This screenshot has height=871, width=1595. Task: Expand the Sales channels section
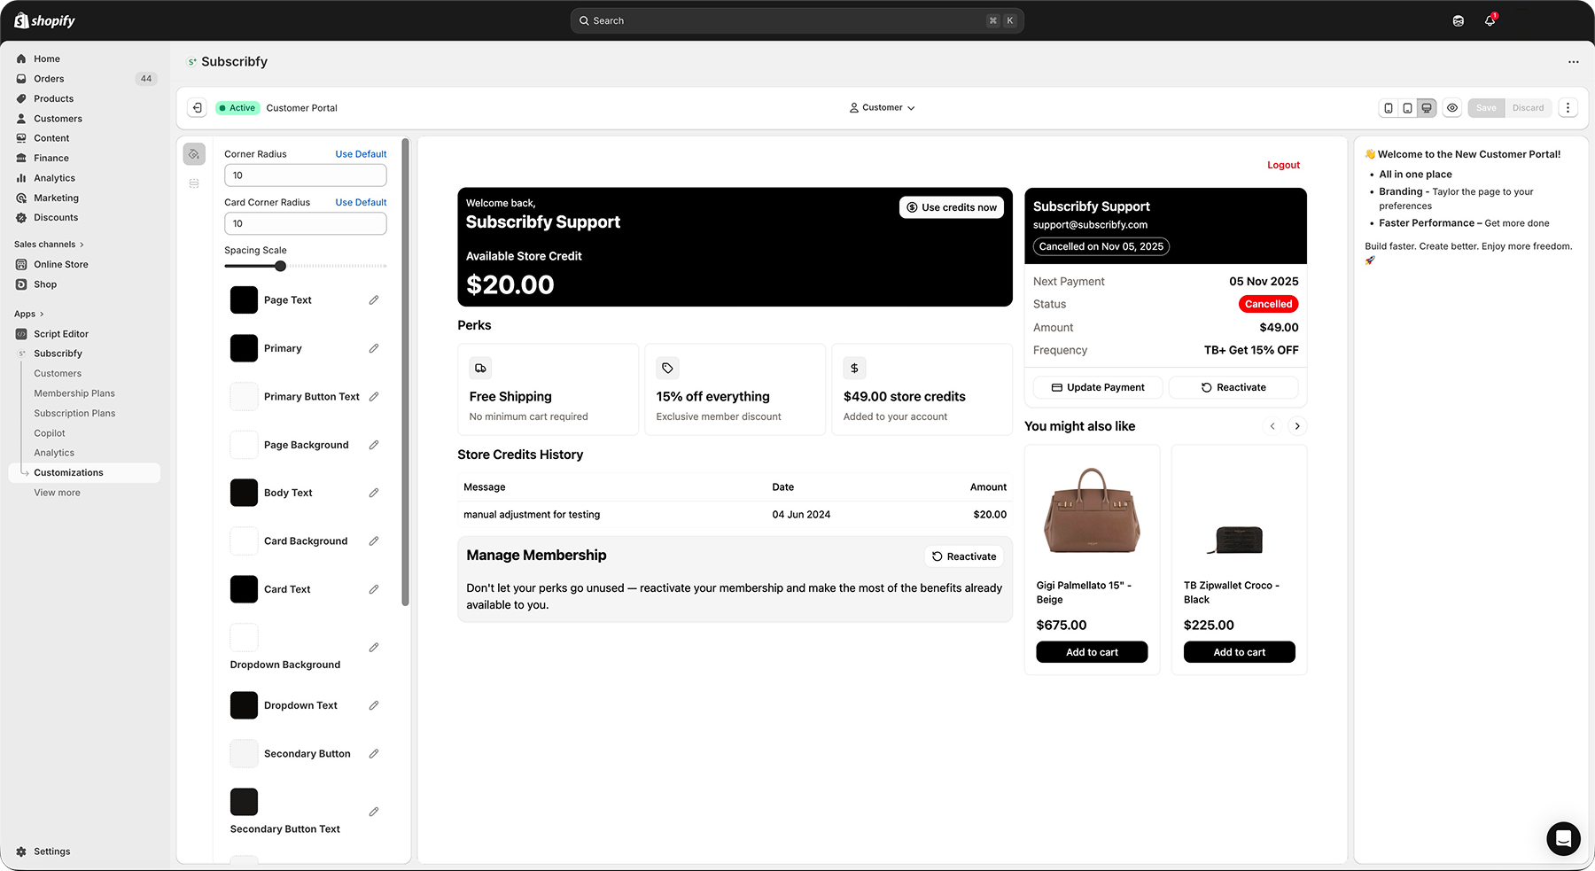(x=48, y=244)
